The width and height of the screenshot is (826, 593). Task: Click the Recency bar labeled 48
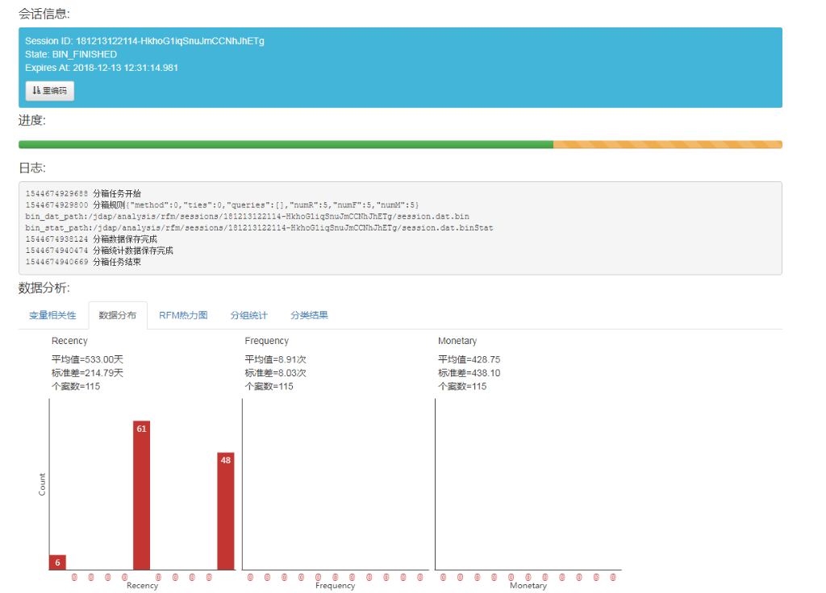pos(226,511)
